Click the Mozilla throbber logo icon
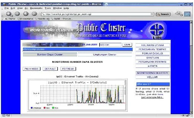 pyautogui.click(x=187, y=14)
